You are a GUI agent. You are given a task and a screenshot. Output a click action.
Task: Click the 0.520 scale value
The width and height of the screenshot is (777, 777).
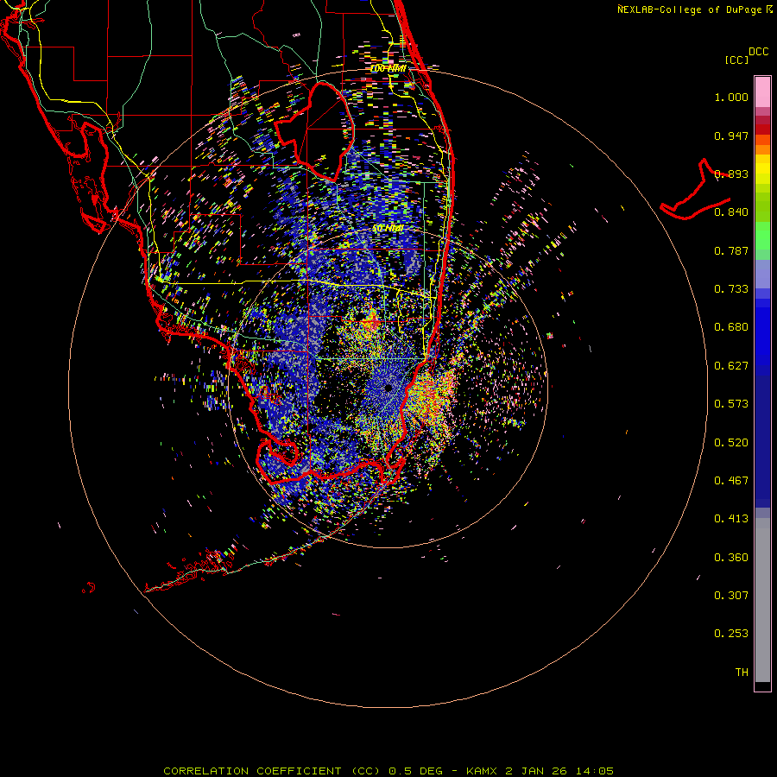point(731,443)
